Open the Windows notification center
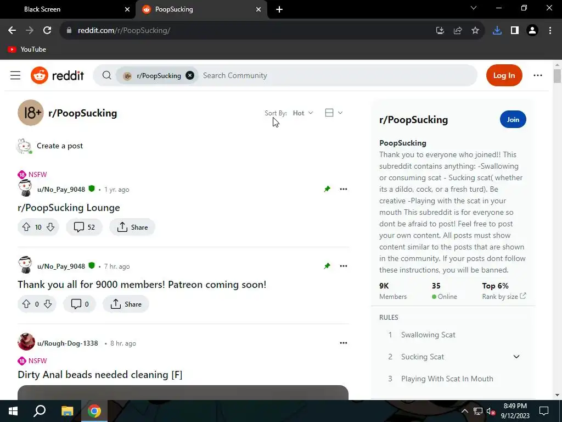 click(544, 411)
